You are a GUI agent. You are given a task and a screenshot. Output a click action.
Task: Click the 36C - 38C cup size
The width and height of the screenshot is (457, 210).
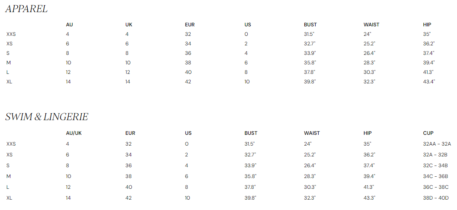coord(436,187)
